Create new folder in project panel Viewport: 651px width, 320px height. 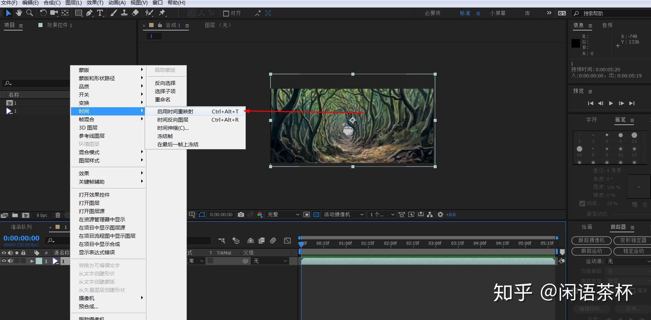coord(15,215)
